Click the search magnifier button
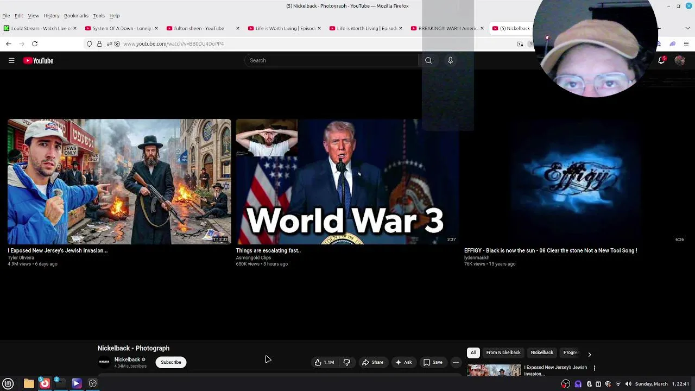The width and height of the screenshot is (695, 391). point(428,60)
